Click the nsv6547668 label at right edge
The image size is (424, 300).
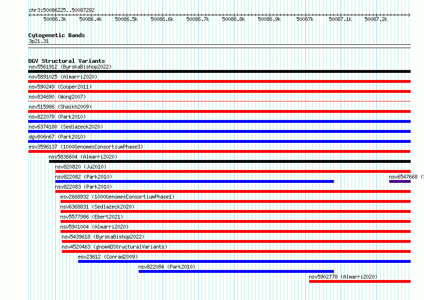point(406,177)
